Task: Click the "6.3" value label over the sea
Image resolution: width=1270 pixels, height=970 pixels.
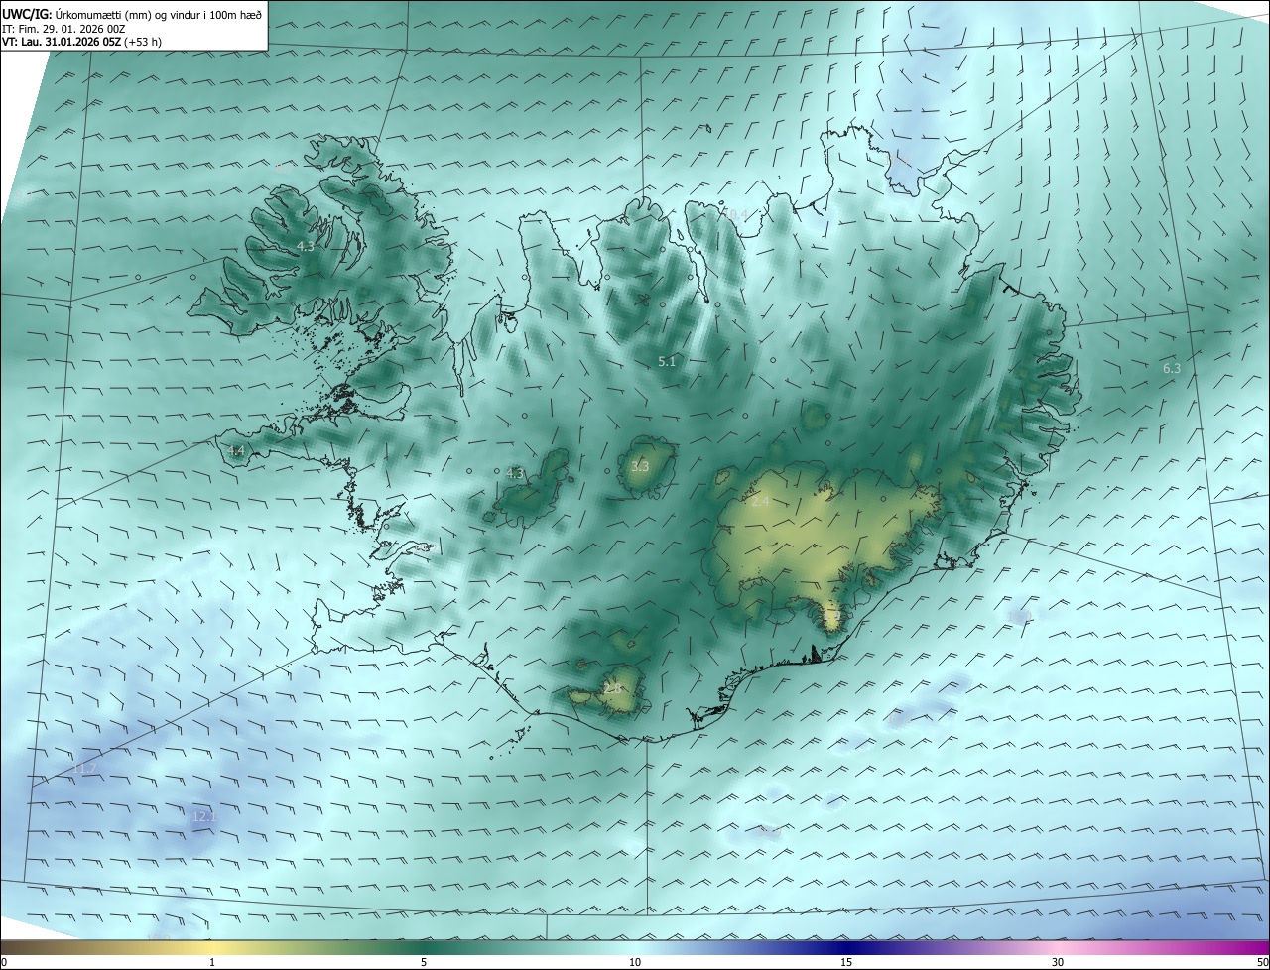Action: tap(1172, 368)
